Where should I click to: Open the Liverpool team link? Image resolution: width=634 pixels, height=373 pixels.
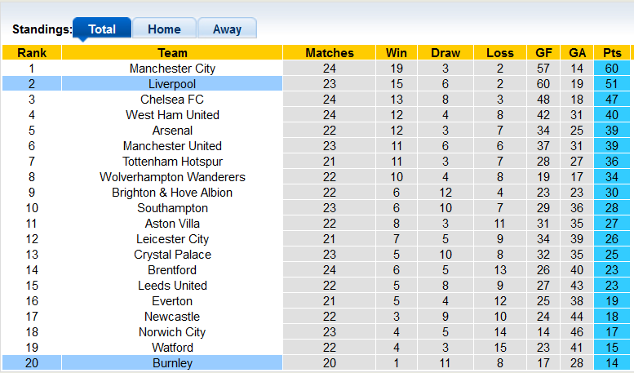pyautogui.click(x=172, y=84)
